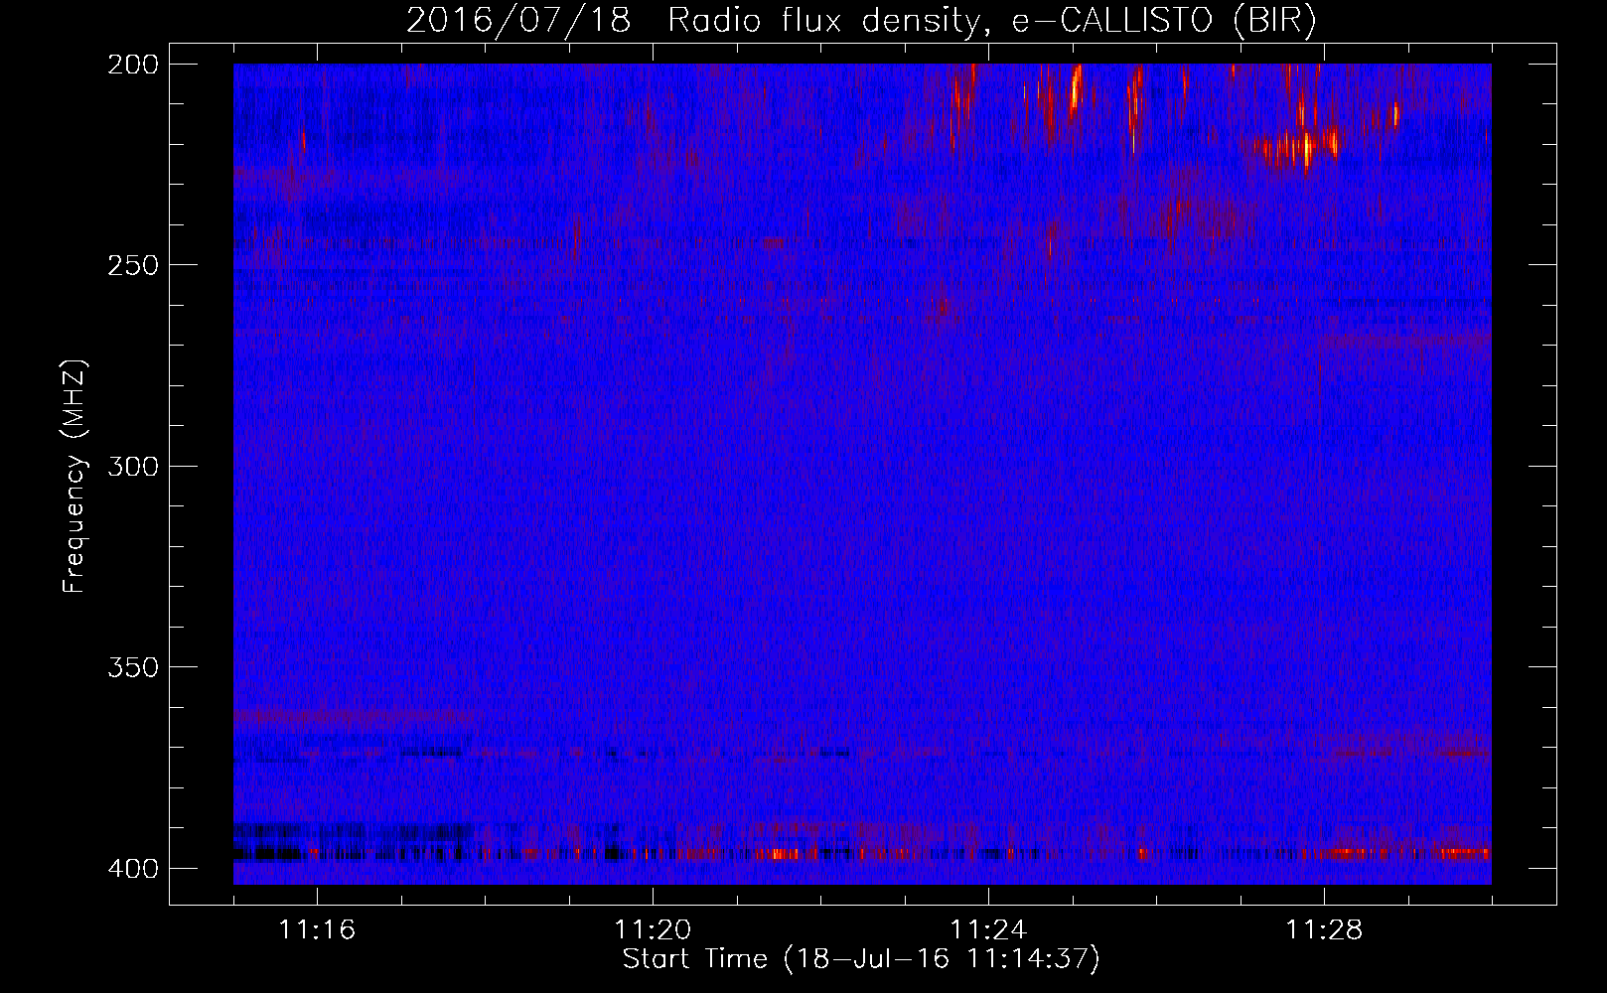Click the 400 frequency tick label
The height and width of the screenshot is (993, 1607).
pos(132,868)
